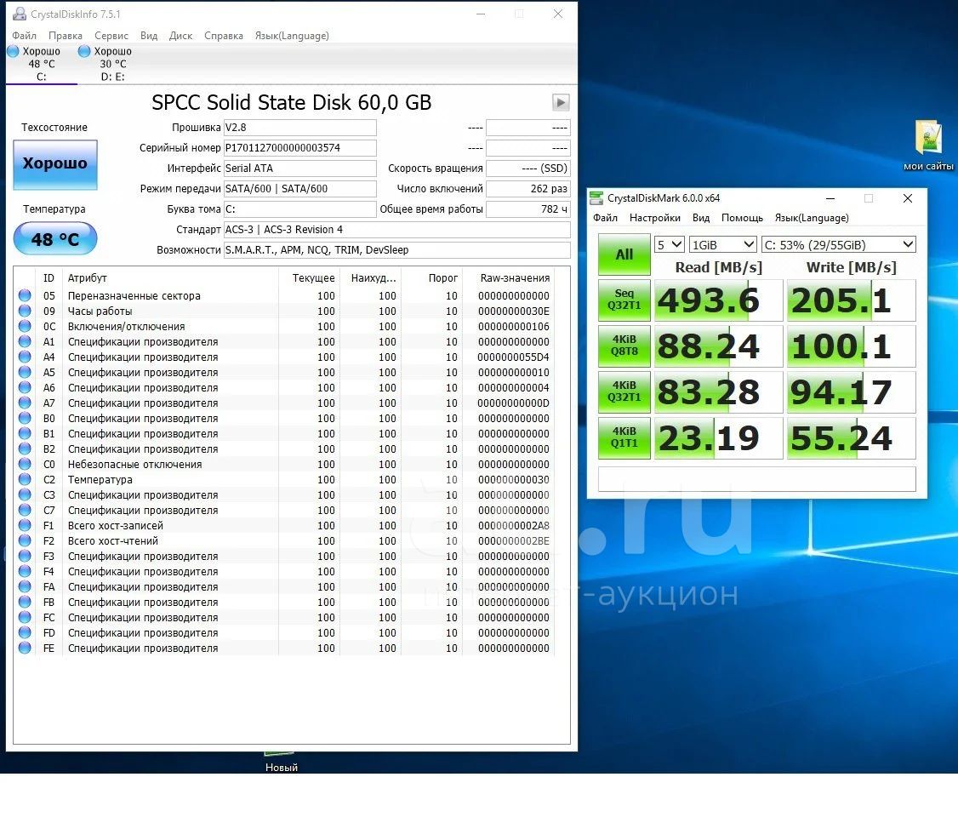This screenshot has width=958, height=817.
Task: Open the drive dropdown C: 53% (29/55GiB)
Action: 838,244
